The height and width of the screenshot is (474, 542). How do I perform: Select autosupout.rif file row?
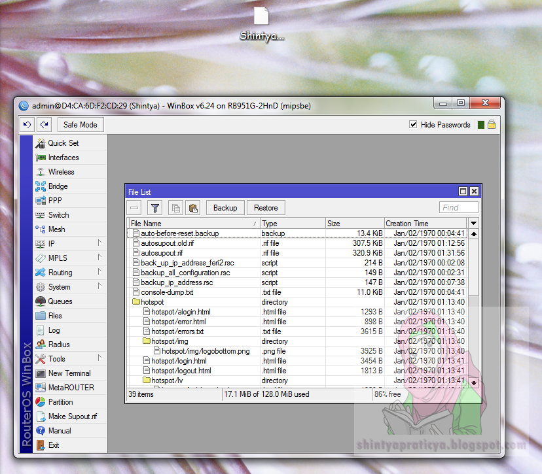pyautogui.click(x=297, y=253)
